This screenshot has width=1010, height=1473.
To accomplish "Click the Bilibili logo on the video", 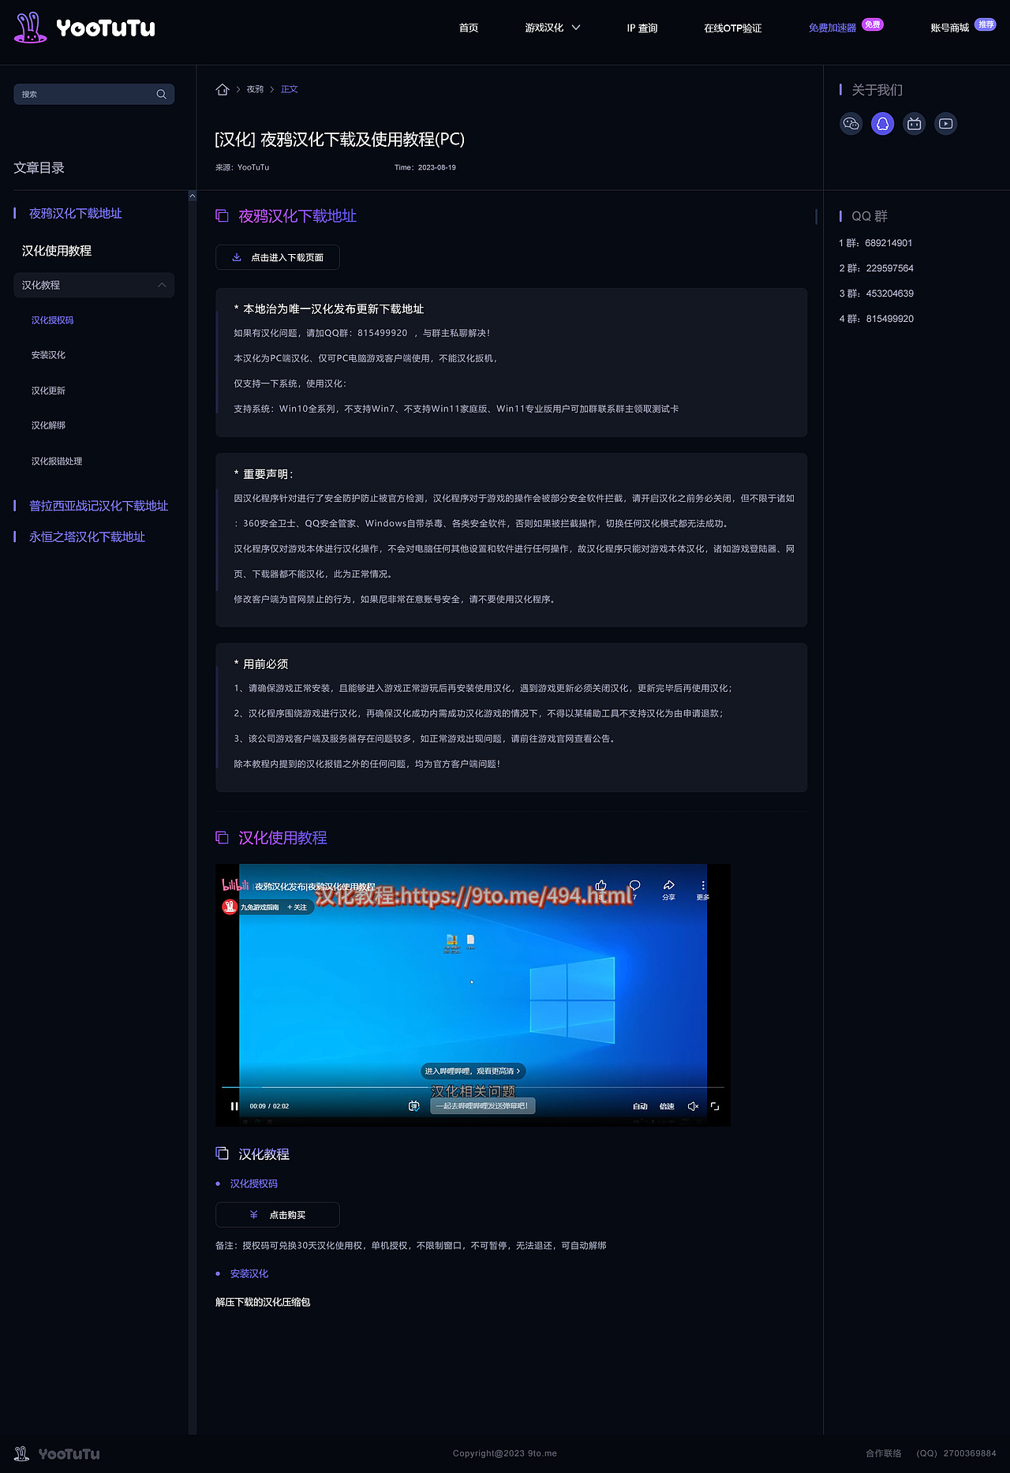I will [235, 885].
